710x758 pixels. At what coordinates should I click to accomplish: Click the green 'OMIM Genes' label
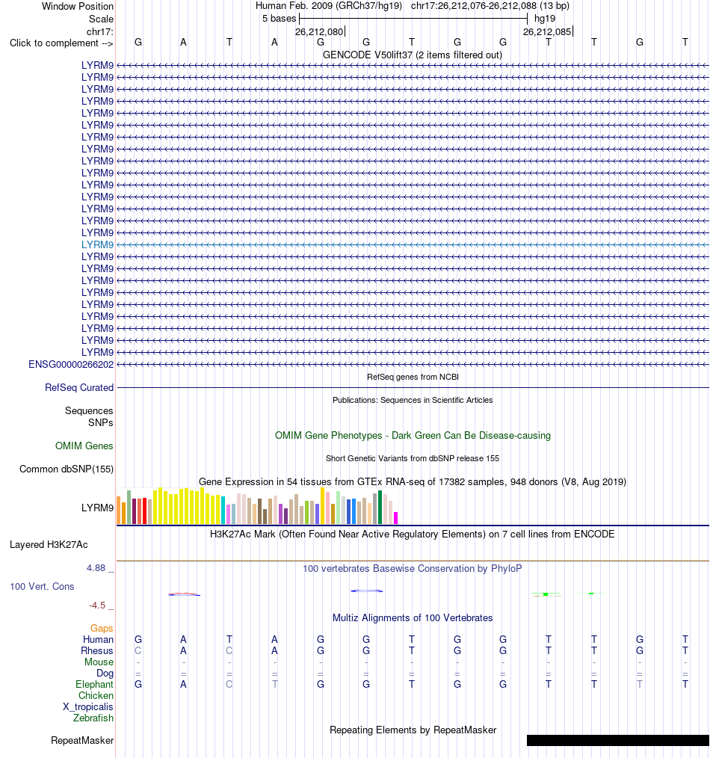pyautogui.click(x=84, y=446)
